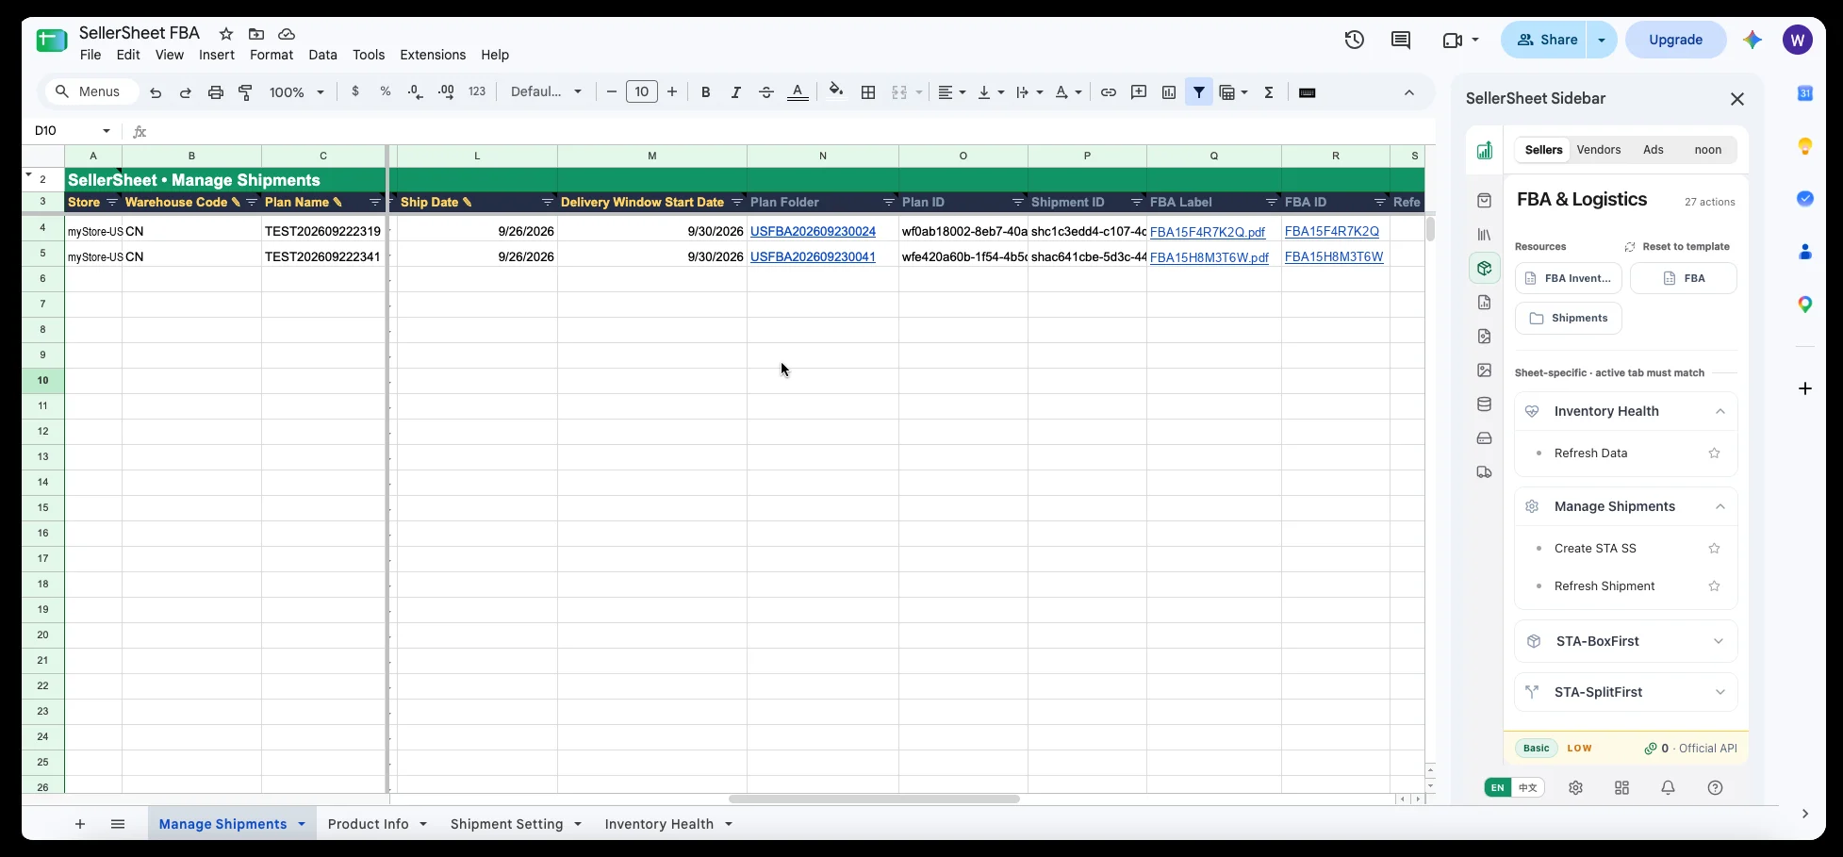Viewport: 1843px width, 857px height.
Task: Open the functions sigma icon
Action: coord(1269,92)
